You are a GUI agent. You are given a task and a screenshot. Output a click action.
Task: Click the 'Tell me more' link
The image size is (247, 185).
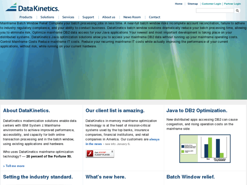14,166
